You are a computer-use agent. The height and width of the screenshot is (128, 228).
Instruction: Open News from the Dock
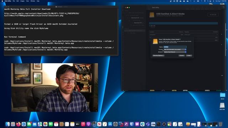99,124
